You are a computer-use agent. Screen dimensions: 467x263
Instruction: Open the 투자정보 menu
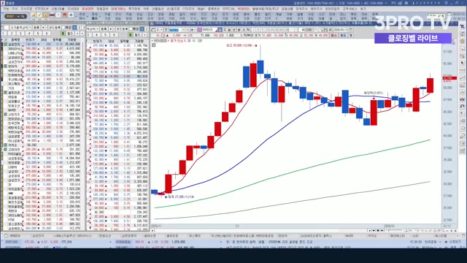pos(134,9)
